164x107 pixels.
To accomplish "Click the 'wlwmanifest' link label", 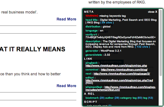I will (94, 87).
